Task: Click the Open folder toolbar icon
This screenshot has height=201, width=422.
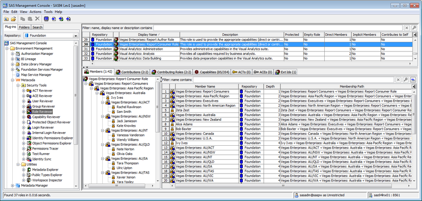Action: click(13, 19)
